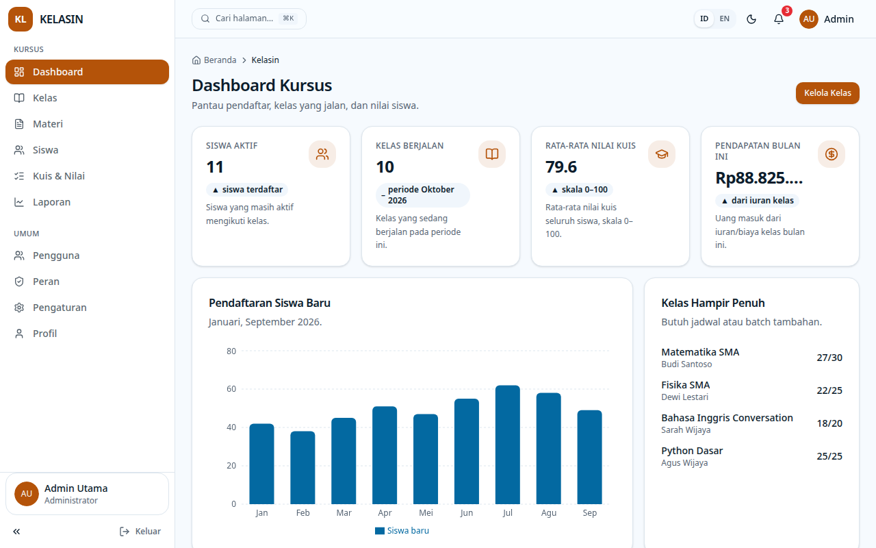Click the Feb bar in the chart

click(x=302, y=468)
